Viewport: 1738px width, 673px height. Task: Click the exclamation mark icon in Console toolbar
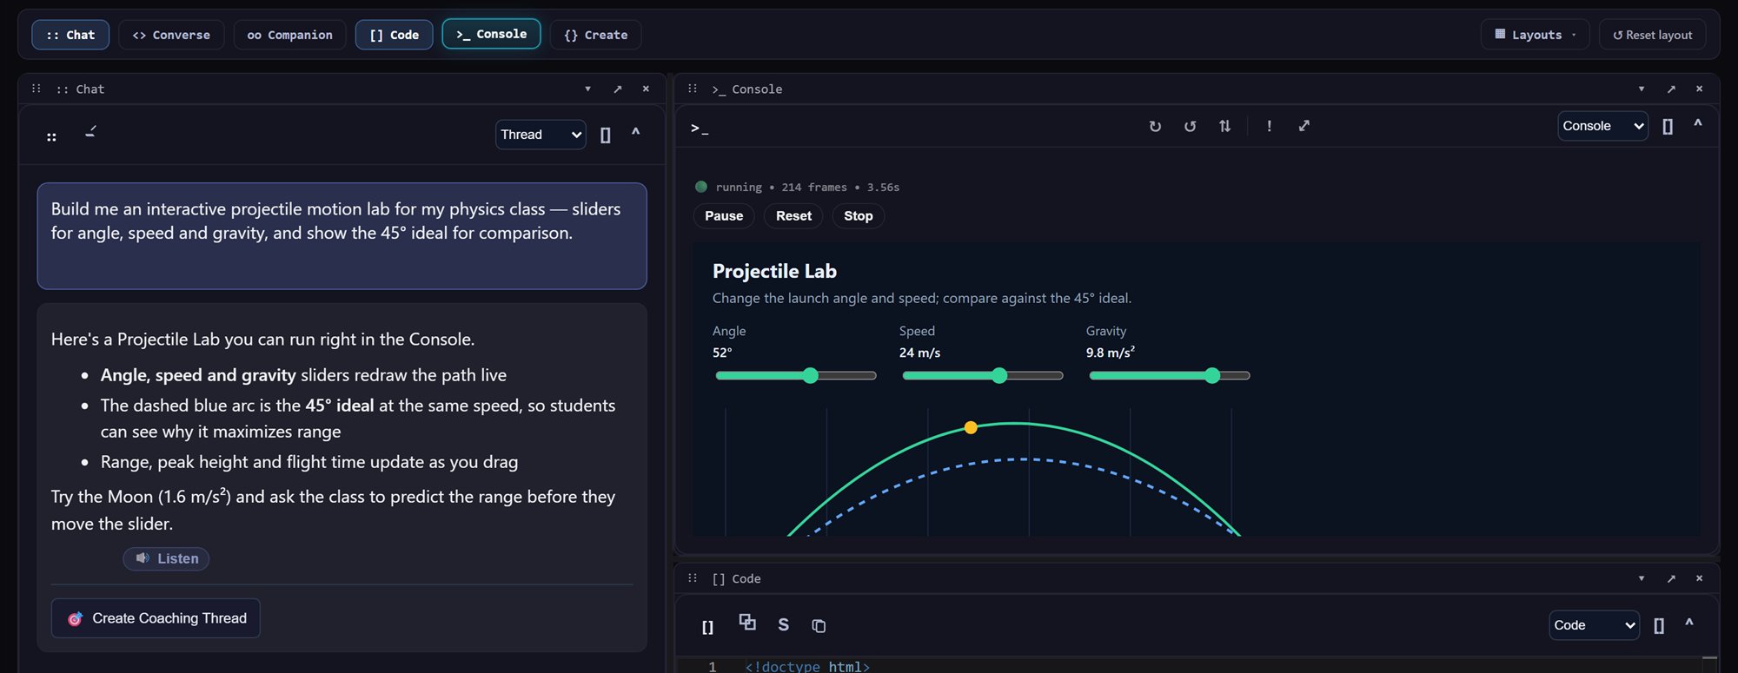point(1269,127)
